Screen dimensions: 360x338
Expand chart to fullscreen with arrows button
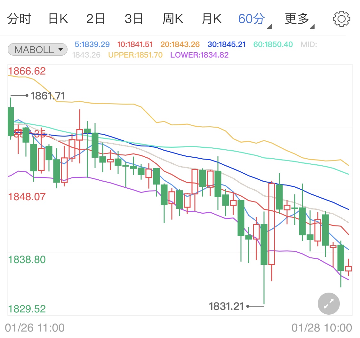329,303
